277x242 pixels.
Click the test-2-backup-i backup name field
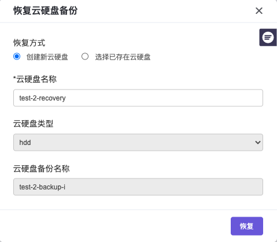click(x=138, y=187)
